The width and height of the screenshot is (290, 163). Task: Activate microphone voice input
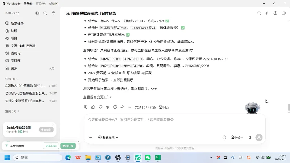pyautogui.click(x=250, y=138)
